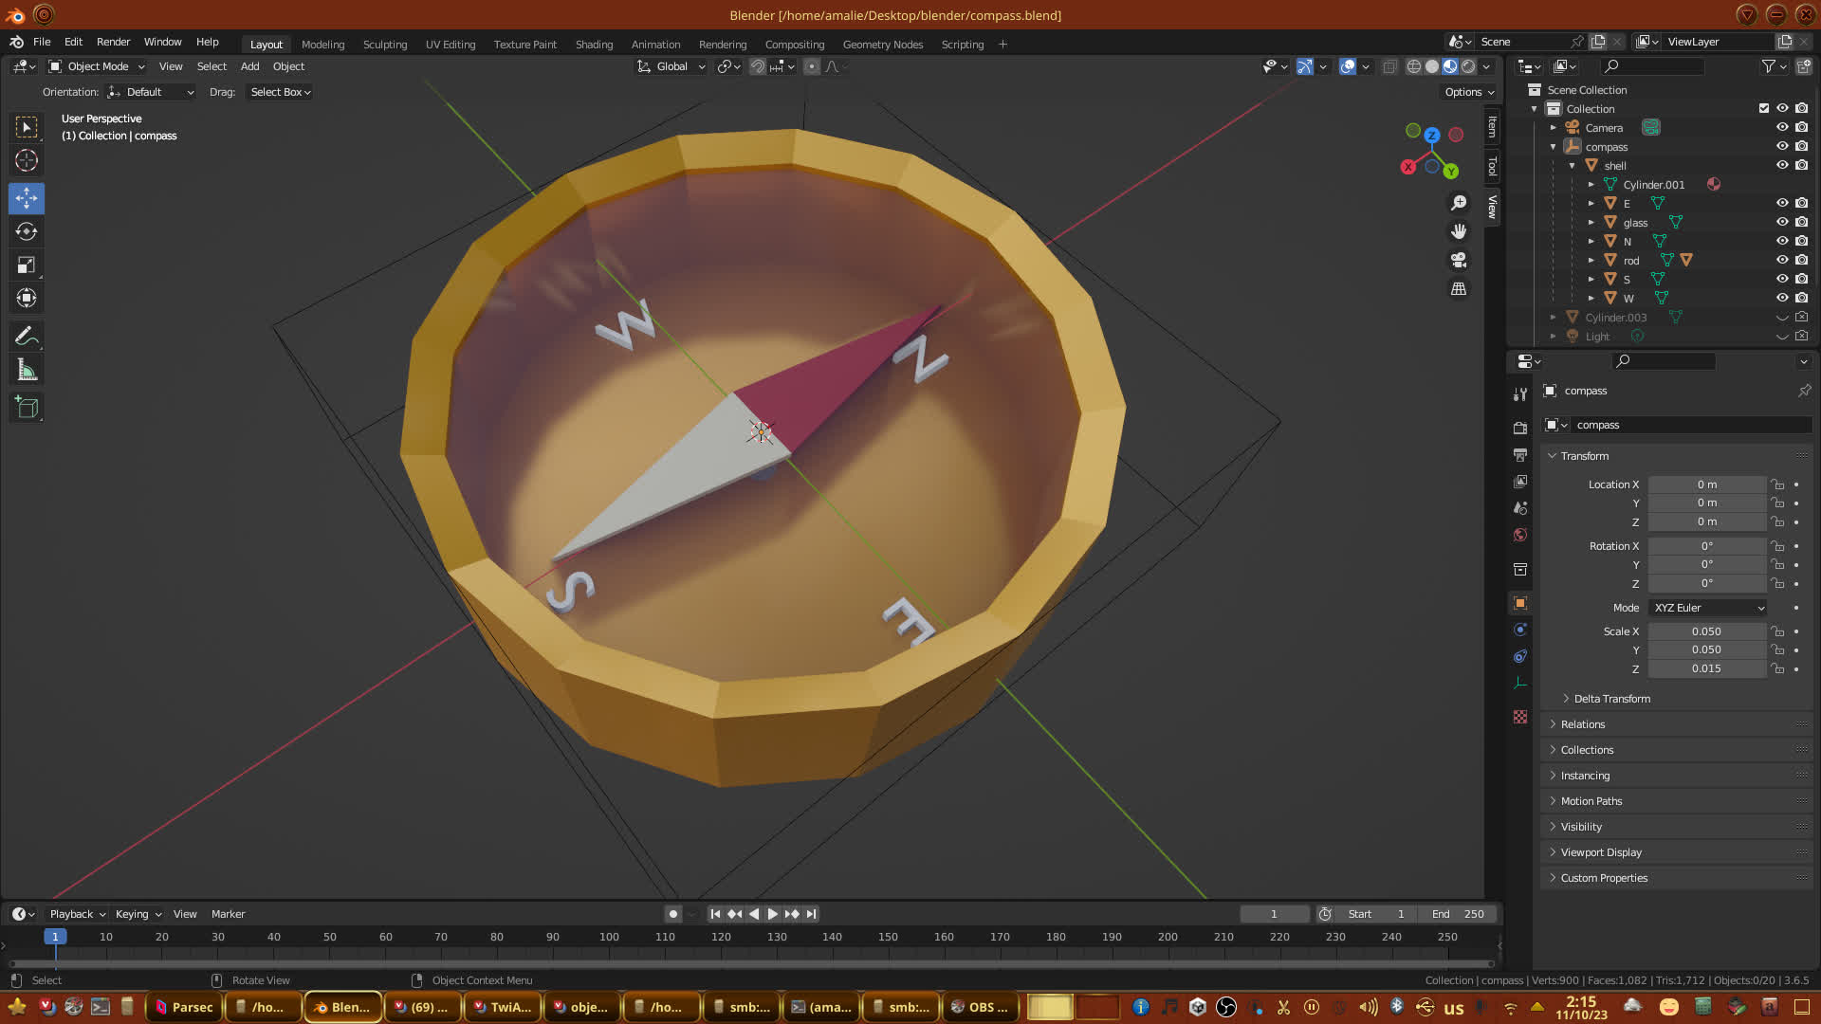Image resolution: width=1821 pixels, height=1024 pixels.
Task: Click the Add Cube tool
Action: pos(27,408)
